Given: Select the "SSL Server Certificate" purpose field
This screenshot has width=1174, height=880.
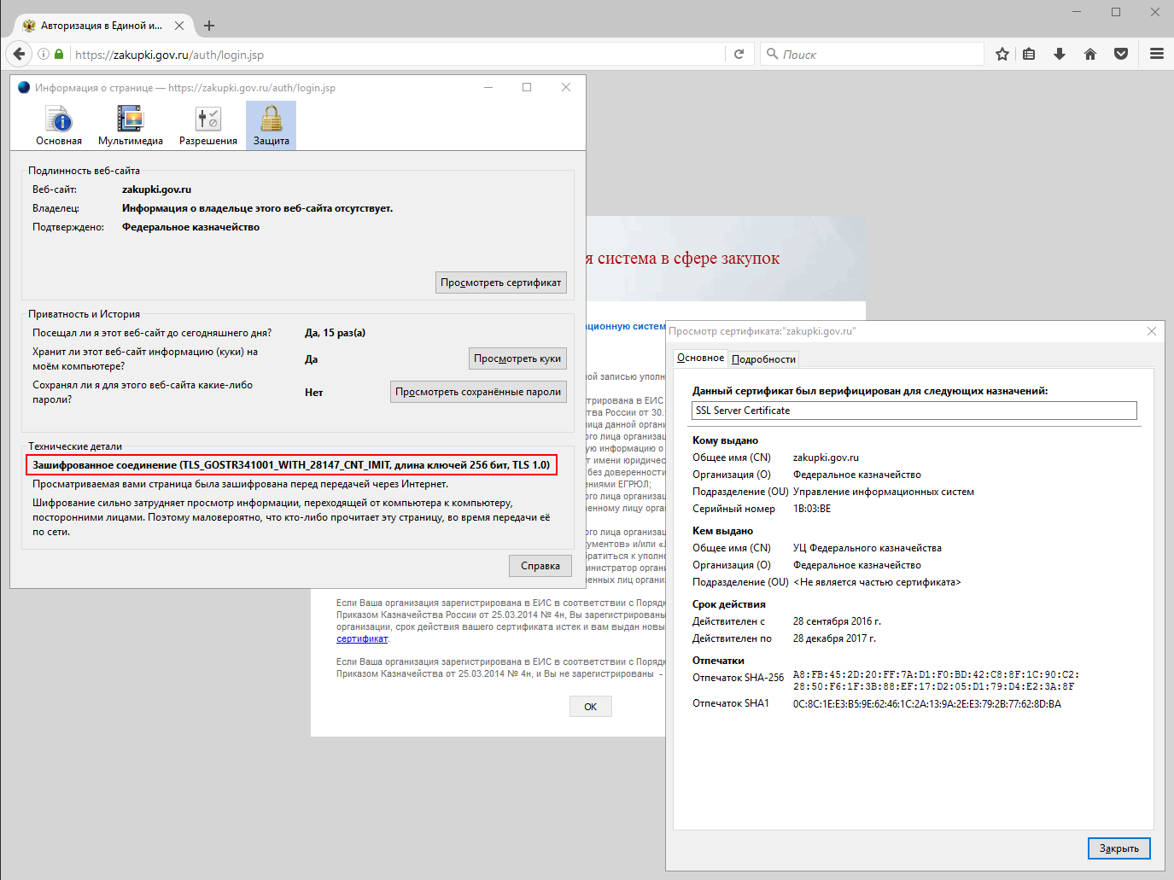Looking at the screenshot, I should pyautogui.click(x=914, y=411).
